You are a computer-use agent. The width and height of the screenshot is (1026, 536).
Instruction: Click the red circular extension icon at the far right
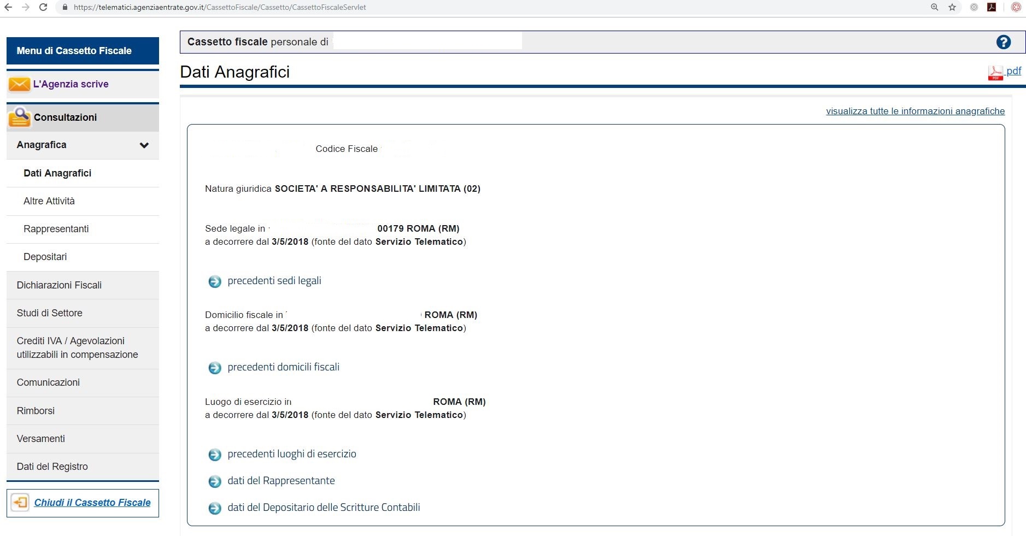[x=1016, y=7]
